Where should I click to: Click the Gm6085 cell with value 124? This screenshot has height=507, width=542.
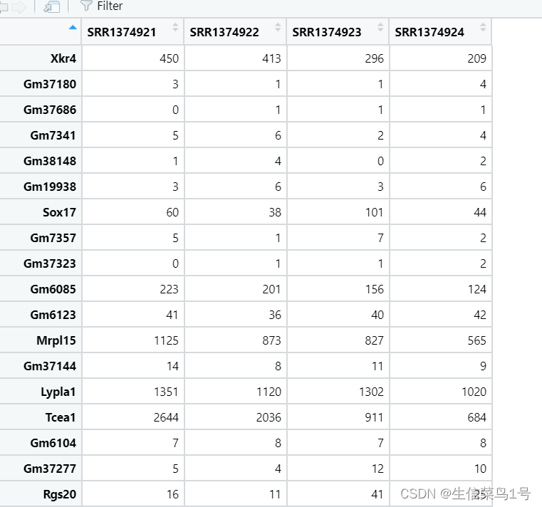[x=441, y=289]
